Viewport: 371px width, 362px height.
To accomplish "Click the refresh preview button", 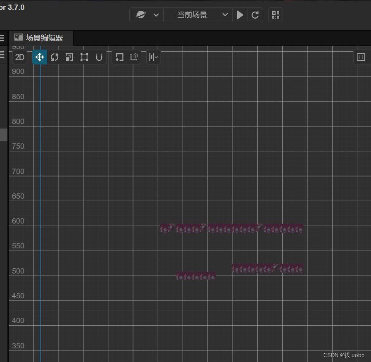I will (255, 15).
